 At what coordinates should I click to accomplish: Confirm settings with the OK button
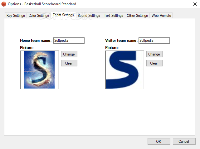point(159,141)
